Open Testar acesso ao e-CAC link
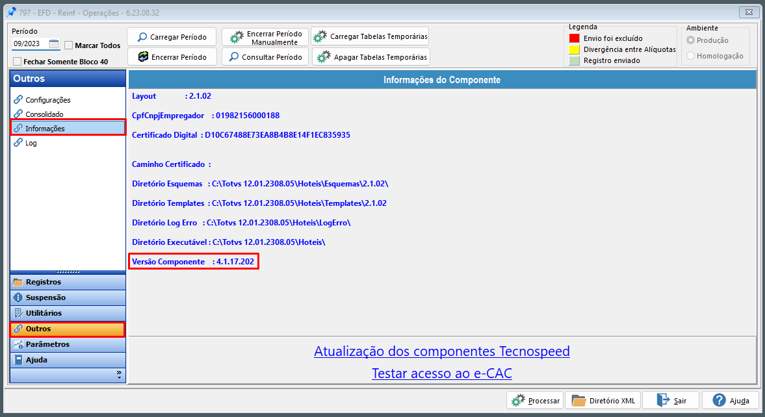This screenshot has height=417, width=765. click(442, 373)
